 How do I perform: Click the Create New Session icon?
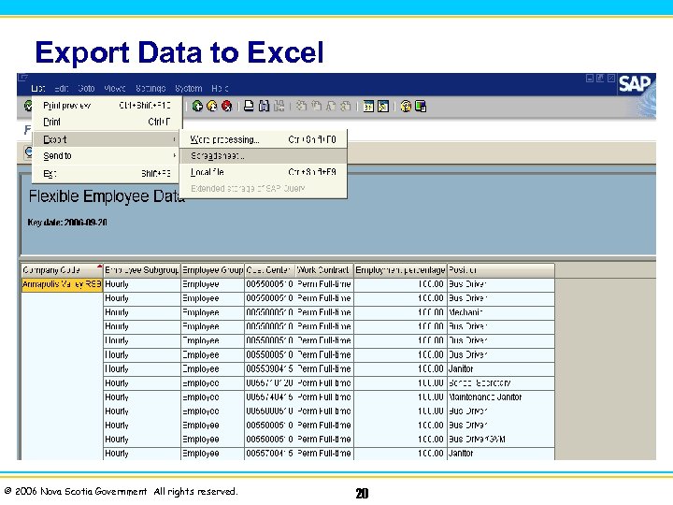pos(368,106)
